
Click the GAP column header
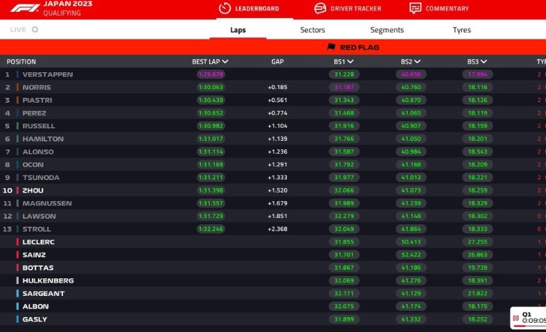(x=277, y=62)
